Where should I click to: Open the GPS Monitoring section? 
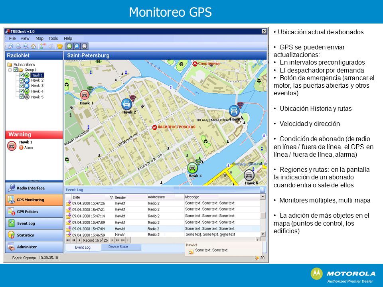34,200
